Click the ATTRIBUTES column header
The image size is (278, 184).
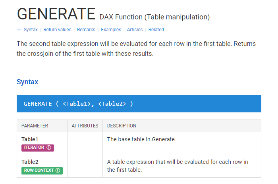(85, 126)
